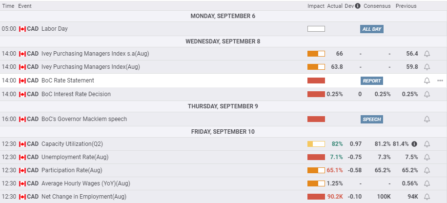Click info icon beside 81.4% previous value

(x=414, y=144)
